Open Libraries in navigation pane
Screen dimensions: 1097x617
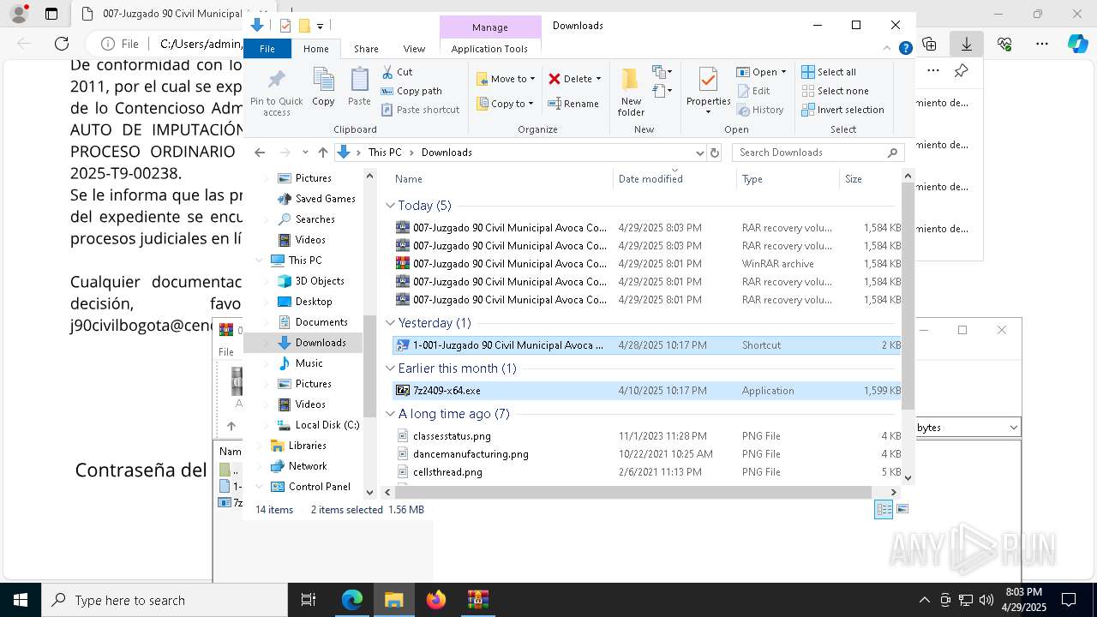298,446
